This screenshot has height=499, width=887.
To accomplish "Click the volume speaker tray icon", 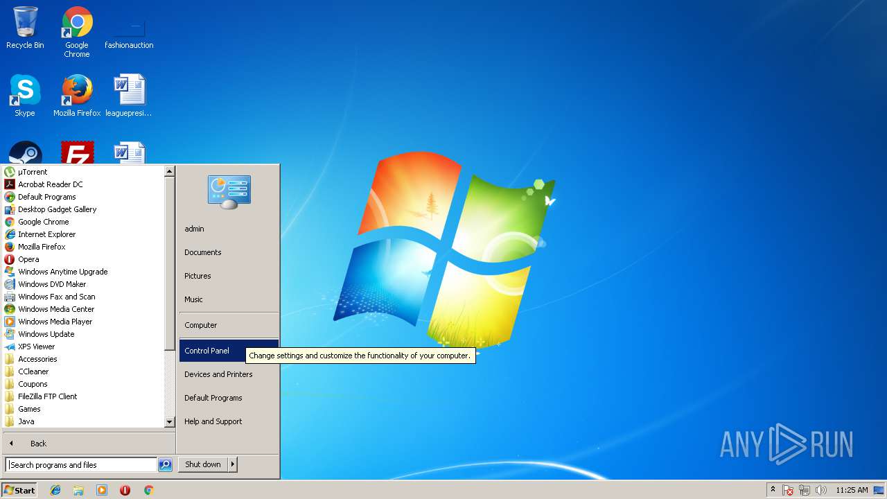I will coord(821,490).
